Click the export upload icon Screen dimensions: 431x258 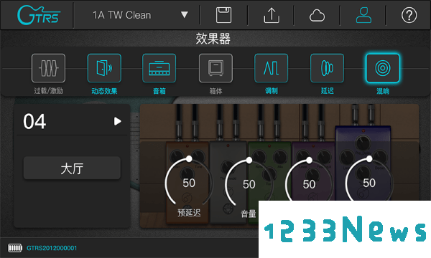click(272, 15)
